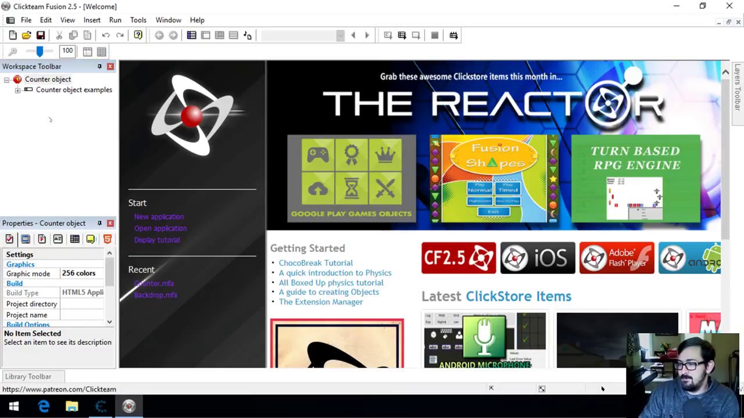Click the zoom value field showing 100
The height and width of the screenshot is (418, 744).
click(x=67, y=51)
